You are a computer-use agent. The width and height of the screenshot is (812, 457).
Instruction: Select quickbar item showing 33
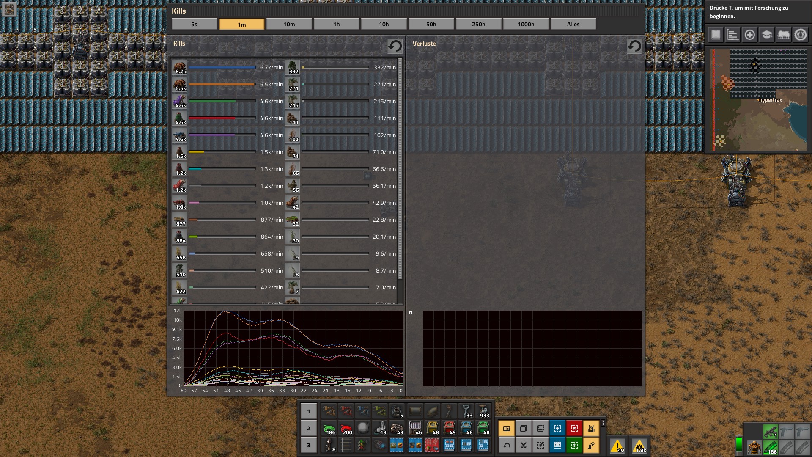click(466, 411)
